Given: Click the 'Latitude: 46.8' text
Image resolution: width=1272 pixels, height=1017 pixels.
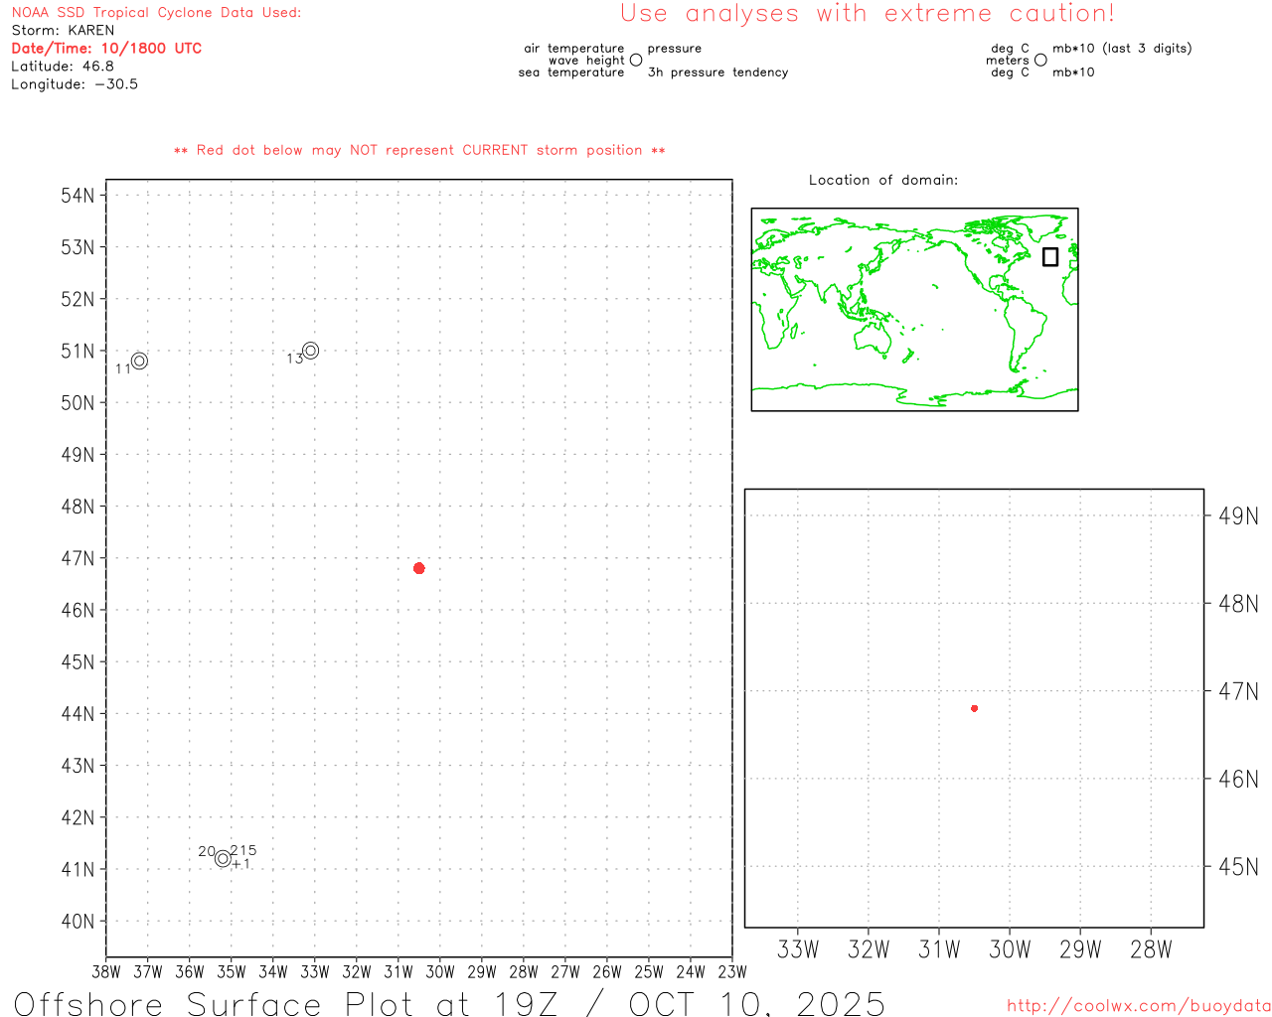Looking at the screenshot, I should pyautogui.click(x=63, y=66).
